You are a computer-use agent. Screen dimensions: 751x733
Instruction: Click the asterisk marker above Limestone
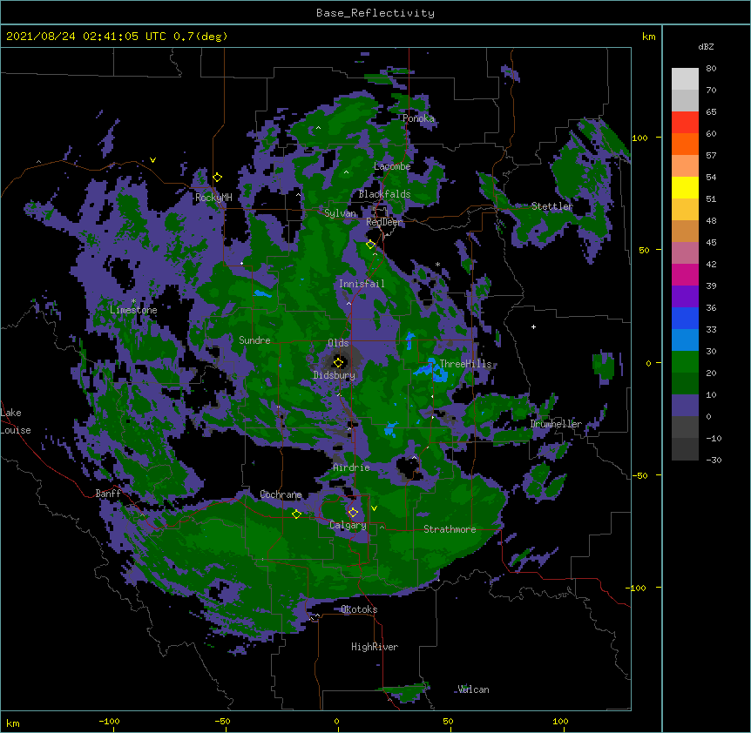pos(133,301)
